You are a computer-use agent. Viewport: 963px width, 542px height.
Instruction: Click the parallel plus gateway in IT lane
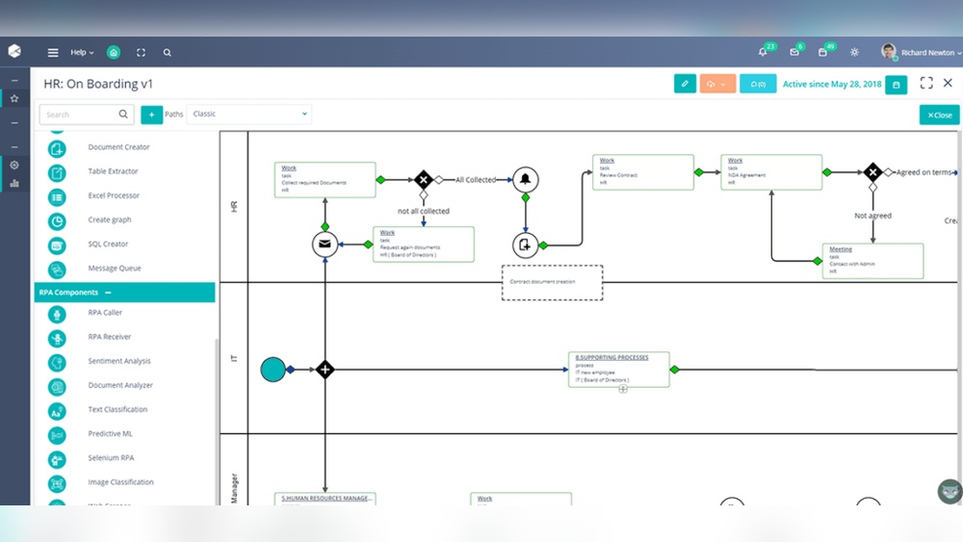325,370
